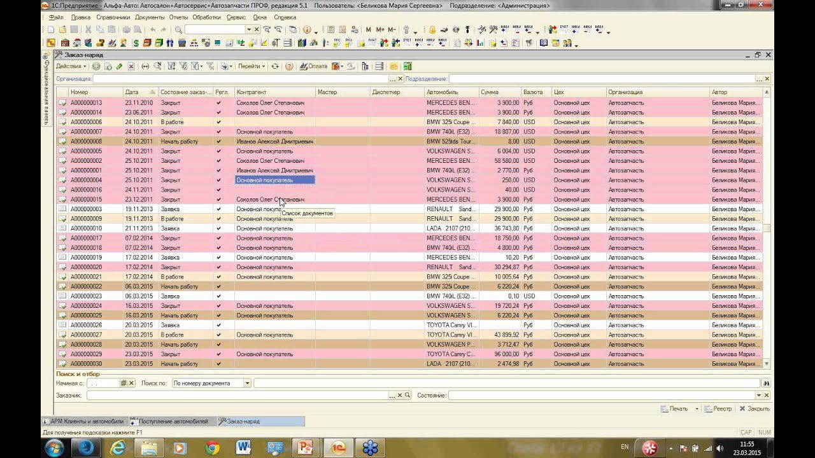Click the calculator icon in the top toolbar
The width and height of the screenshot is (815, 458).
330,30
